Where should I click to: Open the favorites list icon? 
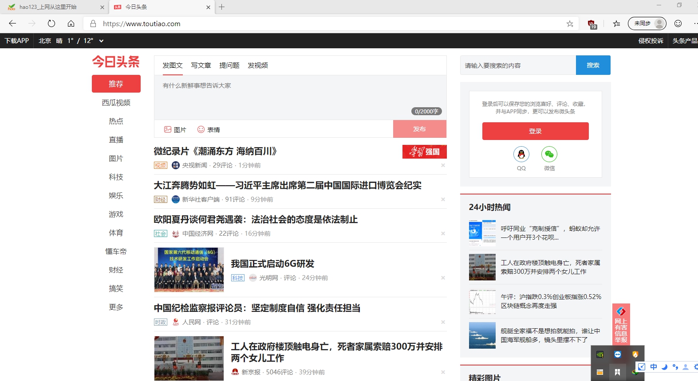(x=616, y=24)
